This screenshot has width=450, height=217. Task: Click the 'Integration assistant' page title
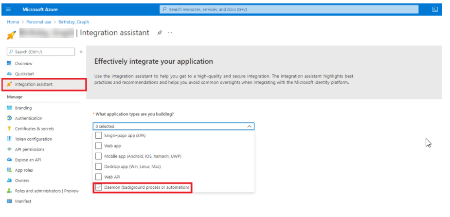click(x=114, y=33)
